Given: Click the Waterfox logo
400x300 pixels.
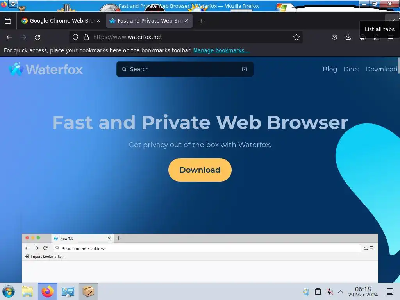Looking at the screenshot, I should click(46, 69).
